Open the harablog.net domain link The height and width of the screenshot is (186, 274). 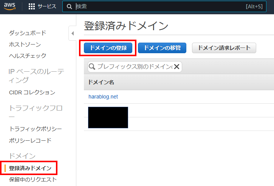click(x=103, y=97)
